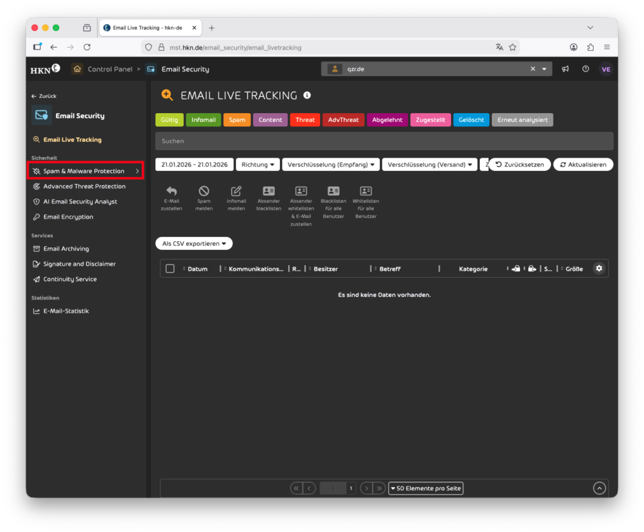Expand the Als CSV exportieren dropdown
The width and height of the screenshot is (644, 532).
point(194,243)
